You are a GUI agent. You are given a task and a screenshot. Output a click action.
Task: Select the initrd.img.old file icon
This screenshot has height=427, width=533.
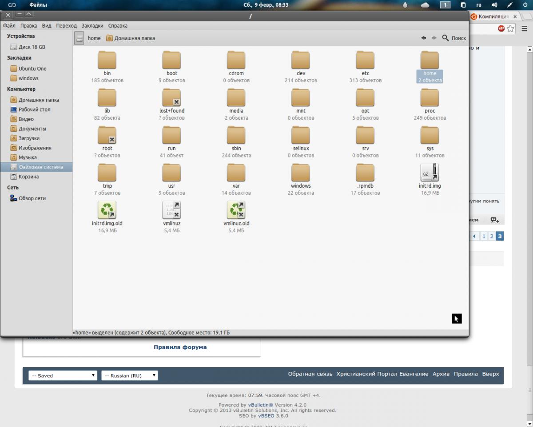pyautogui.click(x=107, y=210)
